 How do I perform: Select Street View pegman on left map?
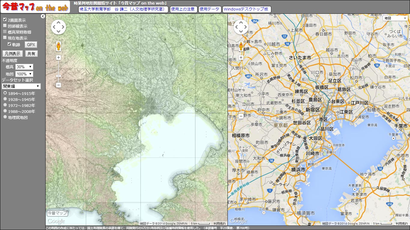coord(58,46)
